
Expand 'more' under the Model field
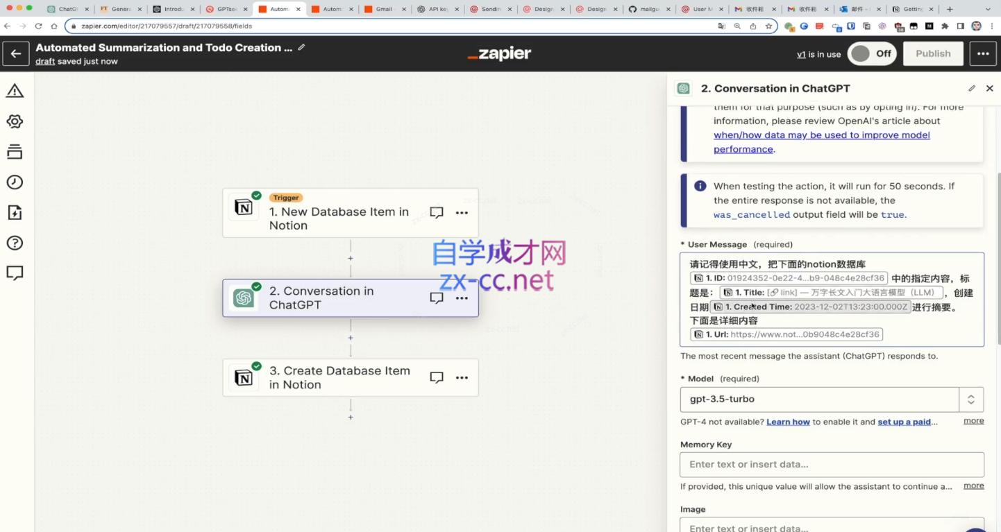pyautogui.click(x=974, y=421)
